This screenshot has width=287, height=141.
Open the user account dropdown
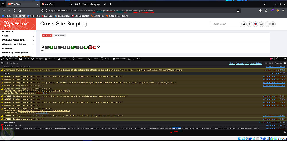click(250, 24)
